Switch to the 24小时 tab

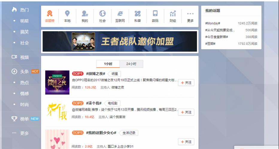(131, 64)
